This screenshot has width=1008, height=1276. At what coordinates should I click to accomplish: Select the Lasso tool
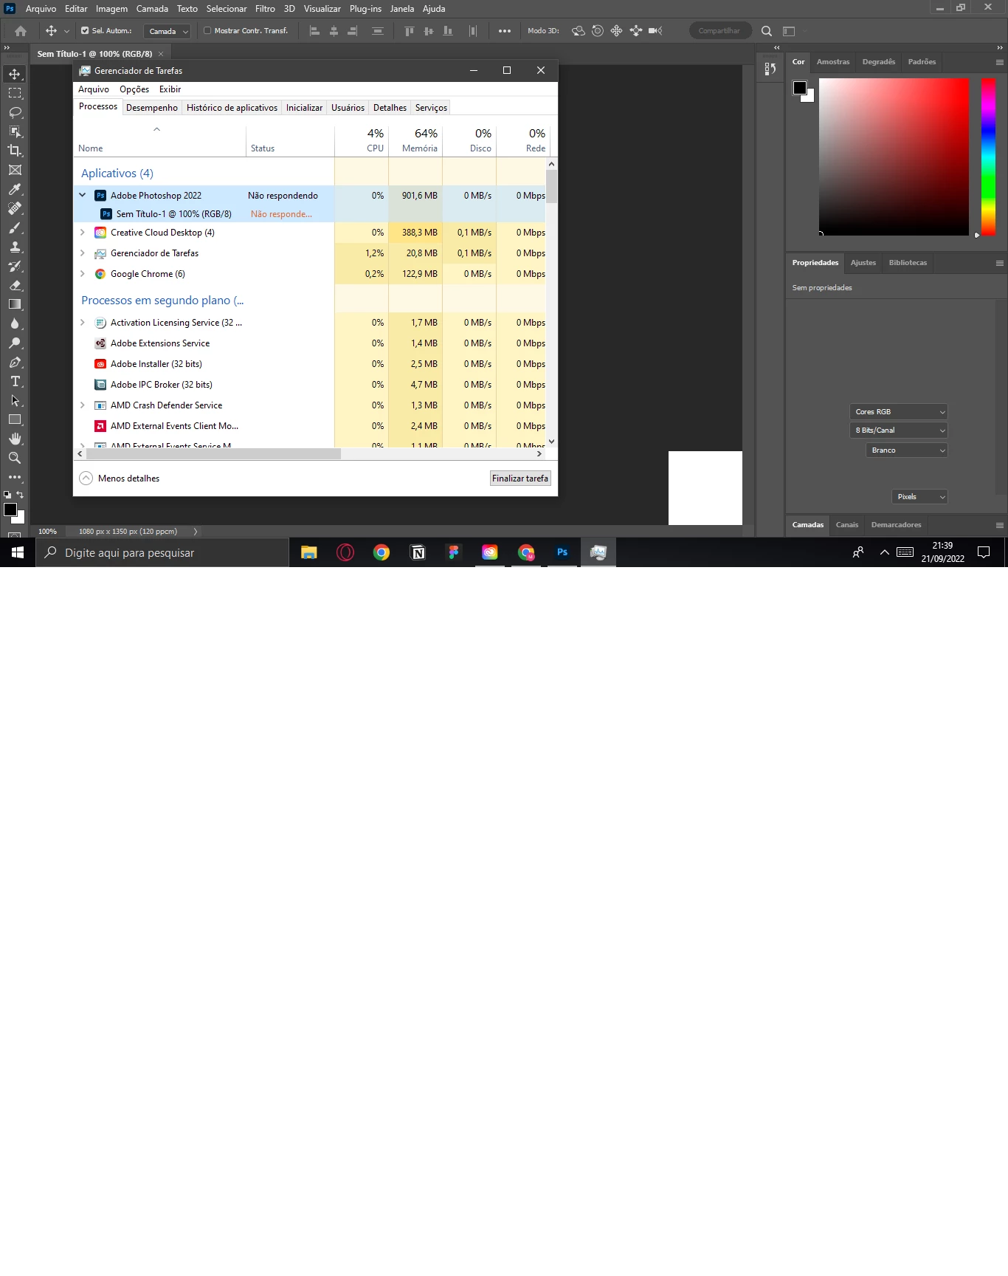(x=15, y=112)
